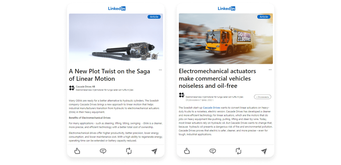The height and width of the screenshot is (165, 341).
Task: Open the three-dot menu beside A New Plot Twist title
Action: coord(160,70)
